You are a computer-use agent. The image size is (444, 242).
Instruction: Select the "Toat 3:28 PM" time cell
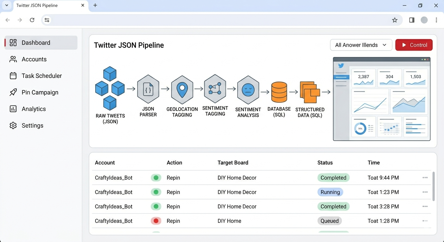(383, 207)
